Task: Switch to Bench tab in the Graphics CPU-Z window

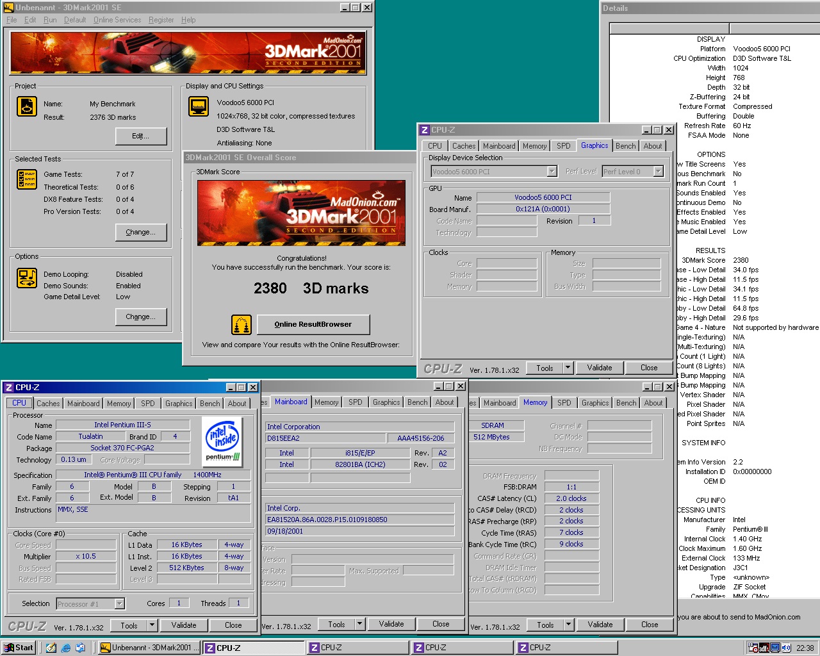Action: point(626,146)
